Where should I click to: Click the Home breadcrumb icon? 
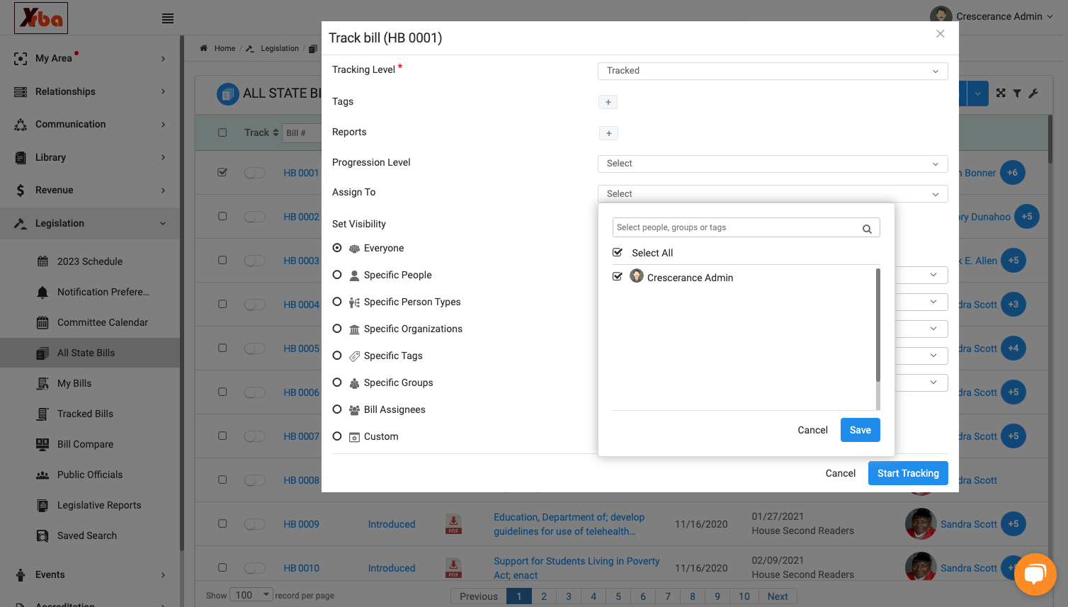(204, 48)
